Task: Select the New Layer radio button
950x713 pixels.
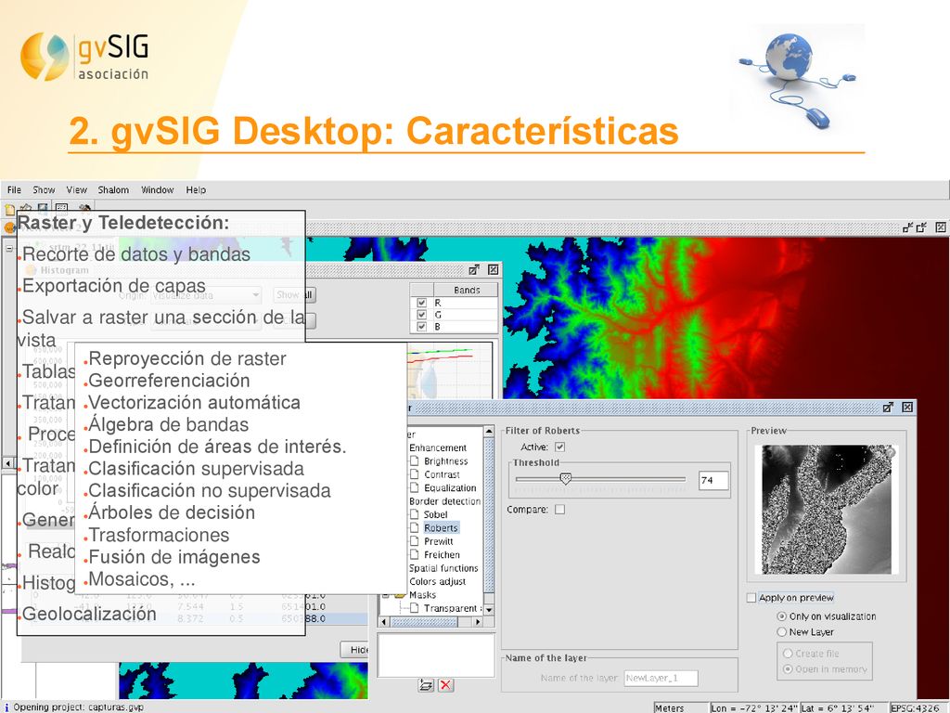Action: click(x=781, y=631)
